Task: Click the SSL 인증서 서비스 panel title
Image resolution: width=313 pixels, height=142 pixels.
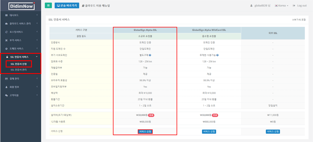Action: [59, 20]
